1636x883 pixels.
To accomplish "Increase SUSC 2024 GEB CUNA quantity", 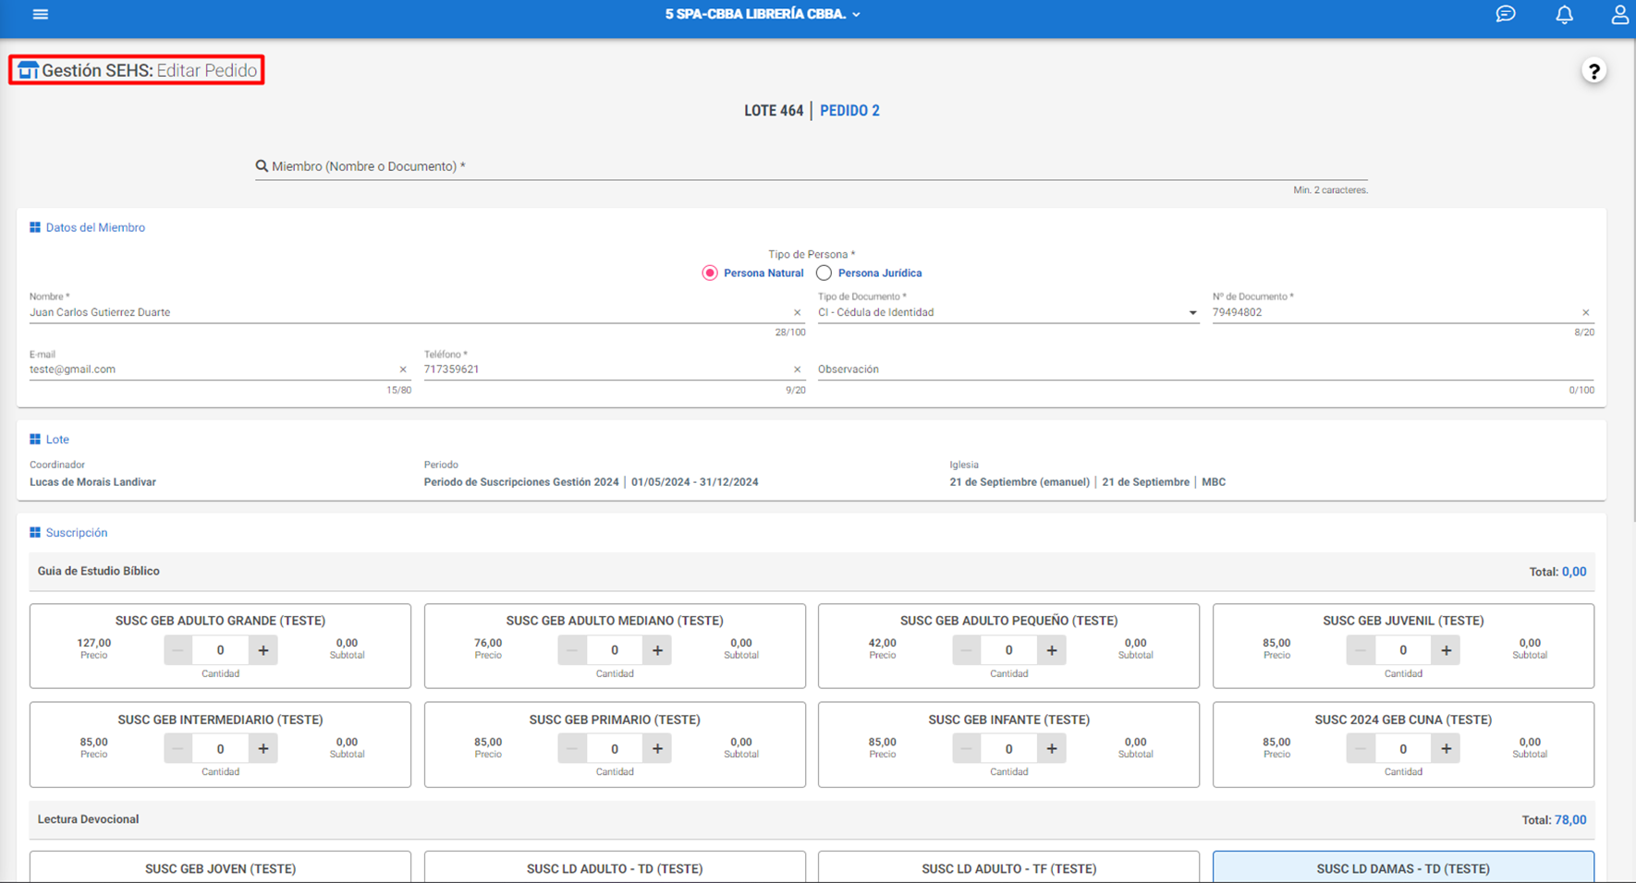I will [x=1447, y=748].
